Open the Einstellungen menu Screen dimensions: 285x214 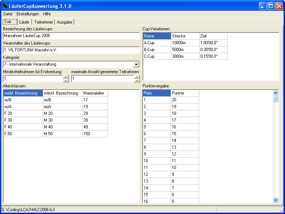(28, 14)
